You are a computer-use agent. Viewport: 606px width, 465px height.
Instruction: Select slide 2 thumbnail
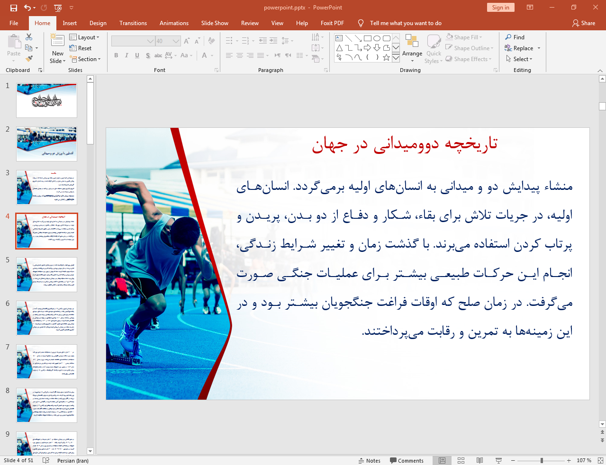[x=46, y=144]
